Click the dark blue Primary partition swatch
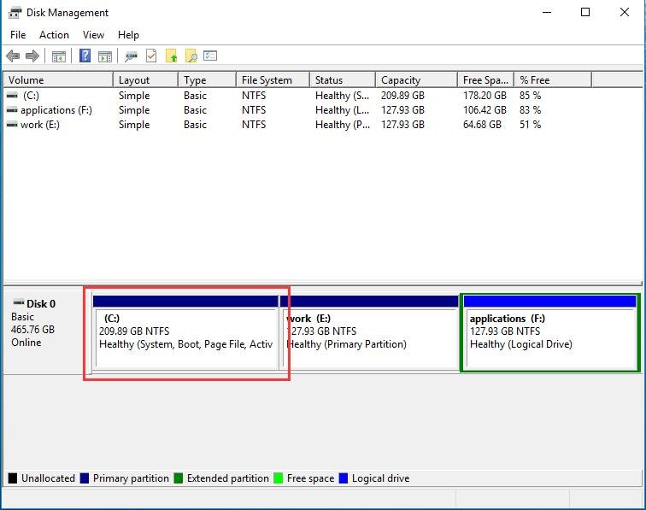The image size is (646, 510). click(85, 478)
